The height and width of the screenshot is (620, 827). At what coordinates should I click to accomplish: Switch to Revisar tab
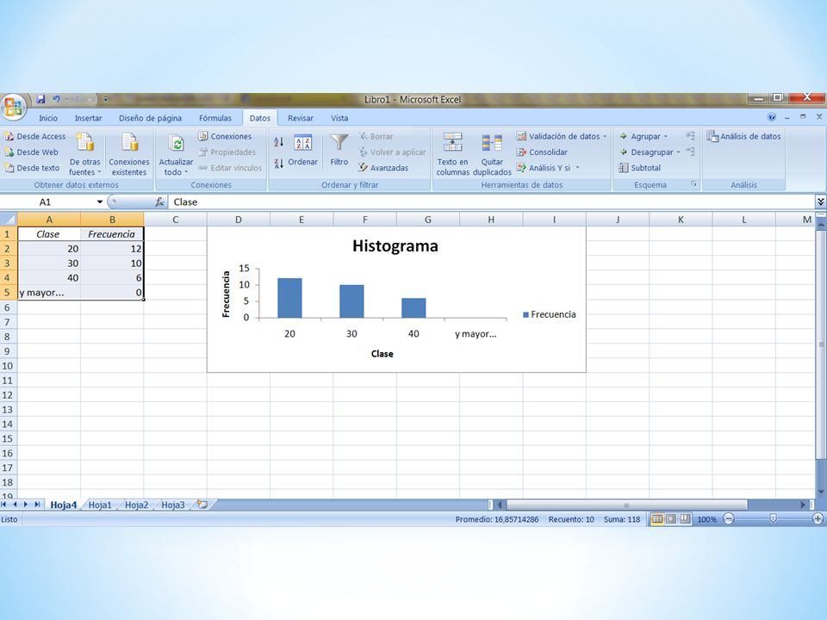(301, 118)
